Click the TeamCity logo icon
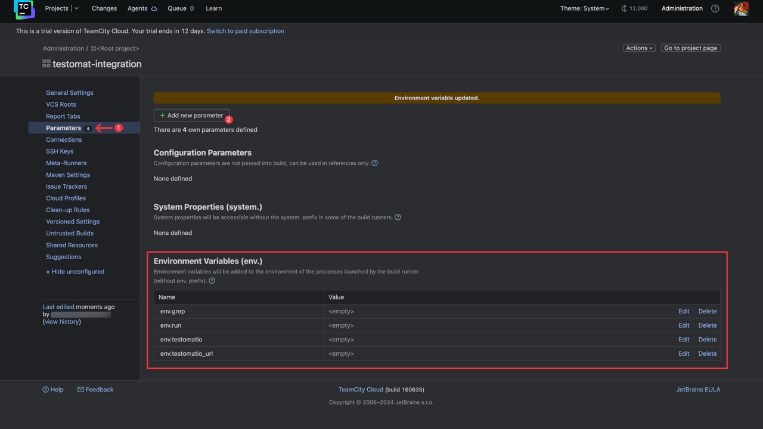 (x=24, y=8)
